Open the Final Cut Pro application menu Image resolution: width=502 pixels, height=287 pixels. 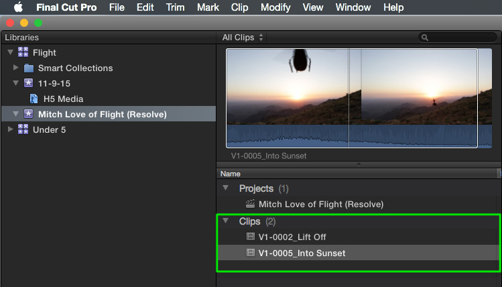pos(66,7)
